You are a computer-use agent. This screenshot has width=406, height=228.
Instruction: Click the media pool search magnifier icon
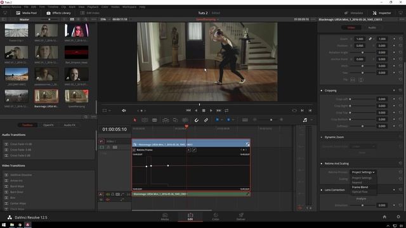pyautogui.click(x=86, y=20)
